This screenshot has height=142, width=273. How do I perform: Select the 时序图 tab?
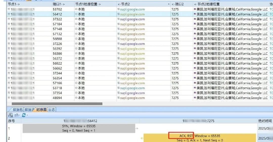(41, 109)
